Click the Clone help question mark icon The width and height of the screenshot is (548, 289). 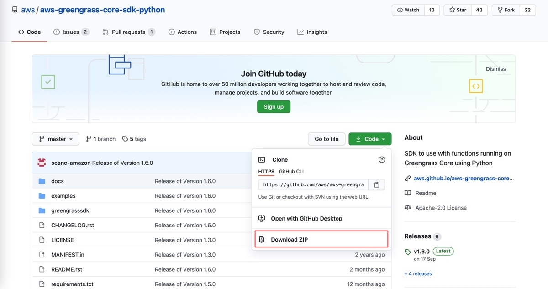tap(382, 160)
